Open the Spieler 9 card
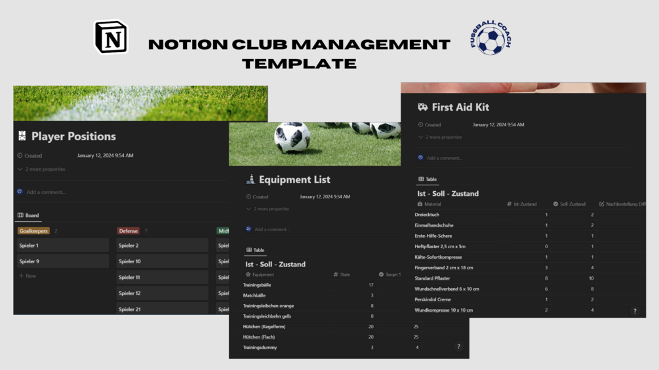This screenshot has height=370, width=659. pyautogui.click(x=63, y=261)
